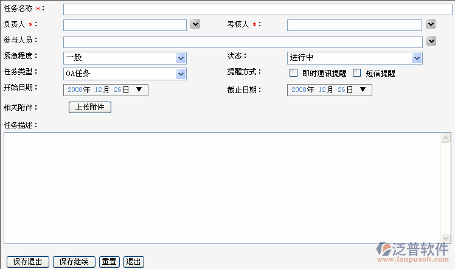Open the 考核人 picker arrow icon
The height and width of the screenshot is (269, 455).
(431, 24)
